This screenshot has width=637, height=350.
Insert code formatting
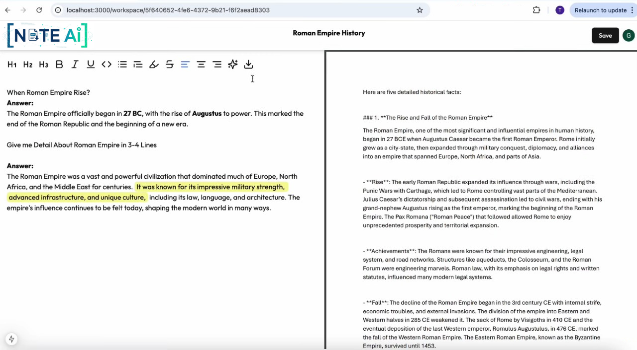tap(106, 65)
